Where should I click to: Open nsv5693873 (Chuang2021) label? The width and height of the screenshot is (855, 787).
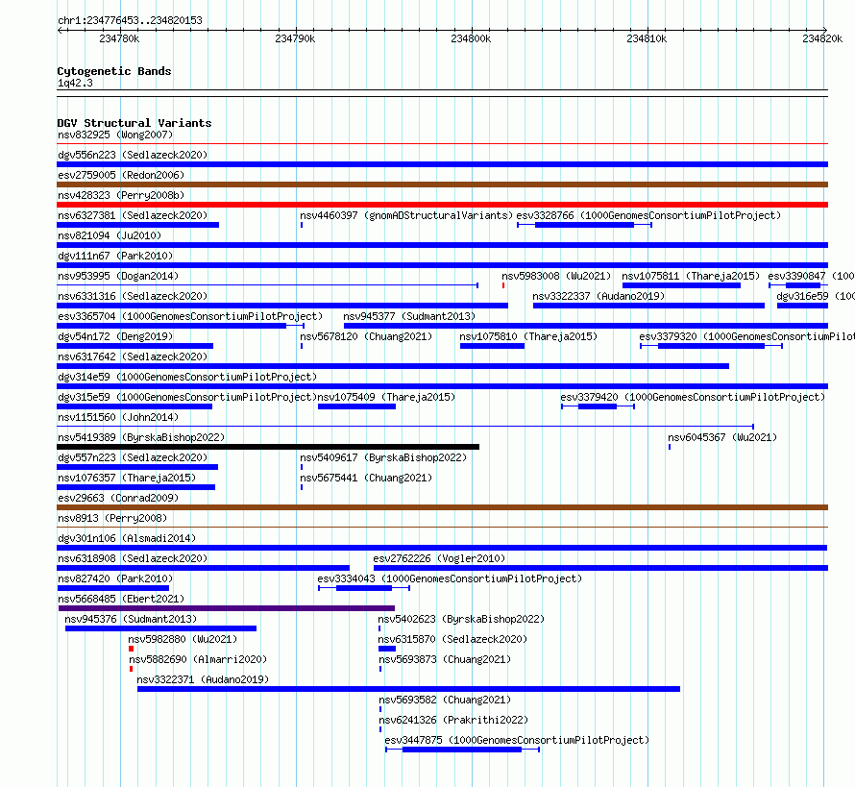[445, 659]
